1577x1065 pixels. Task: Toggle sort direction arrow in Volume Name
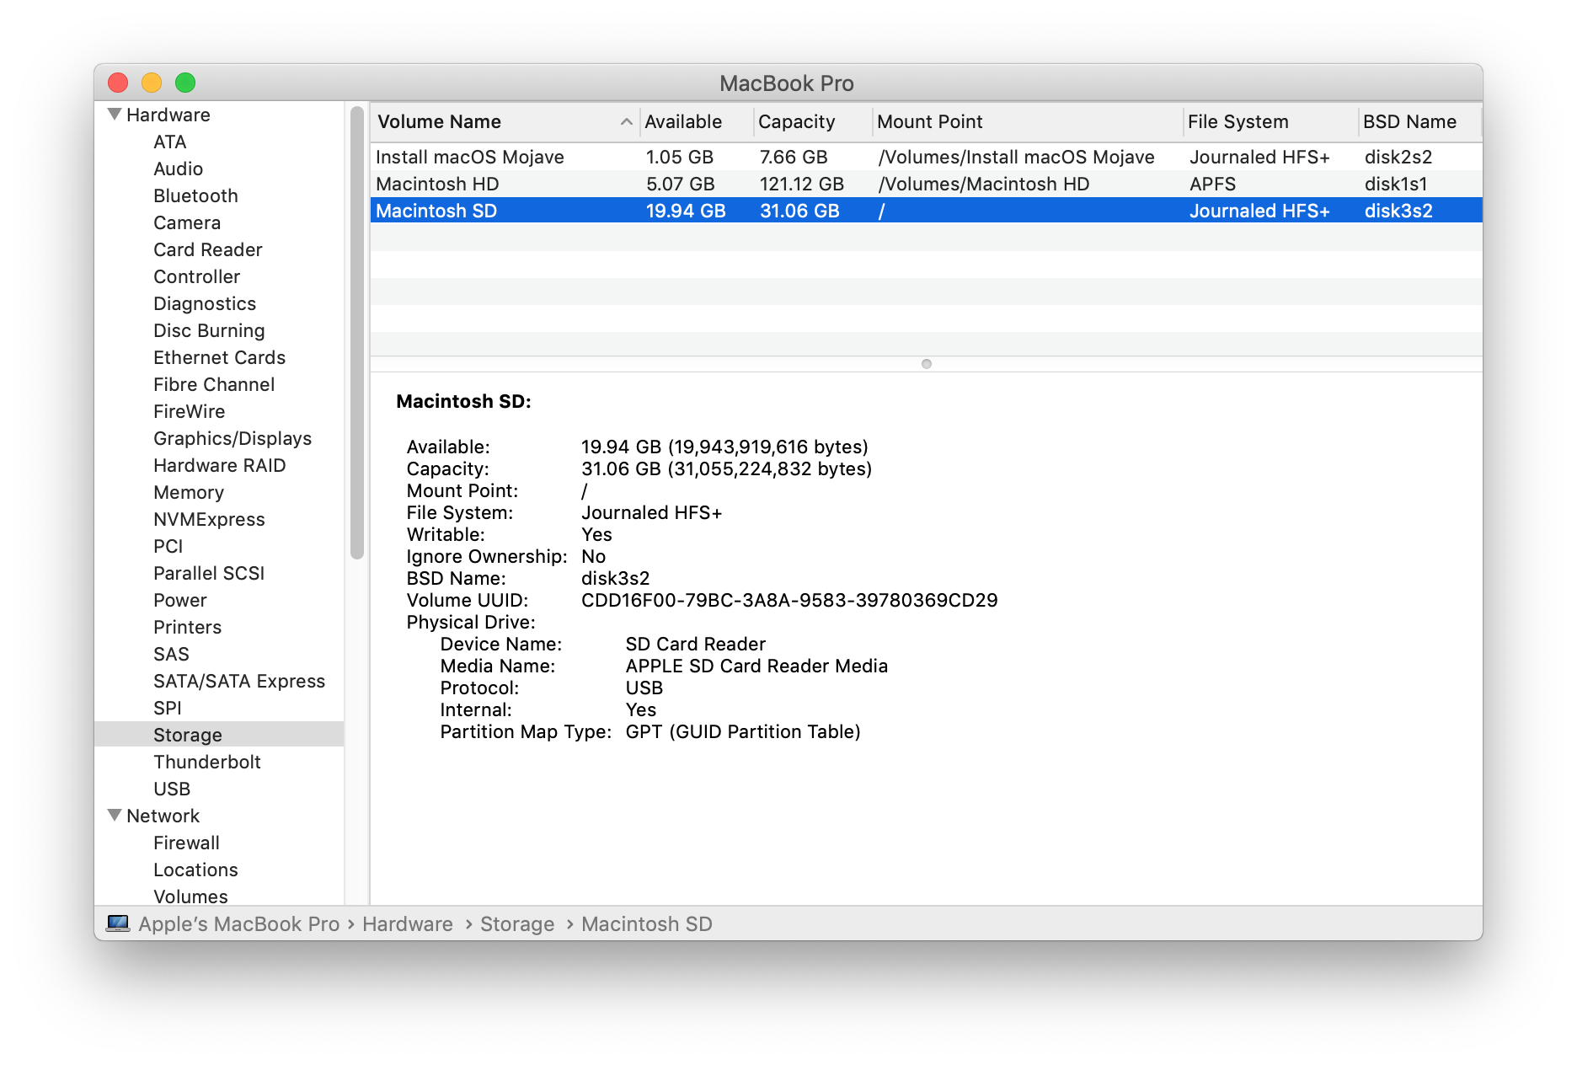click(x=626, y=121)
